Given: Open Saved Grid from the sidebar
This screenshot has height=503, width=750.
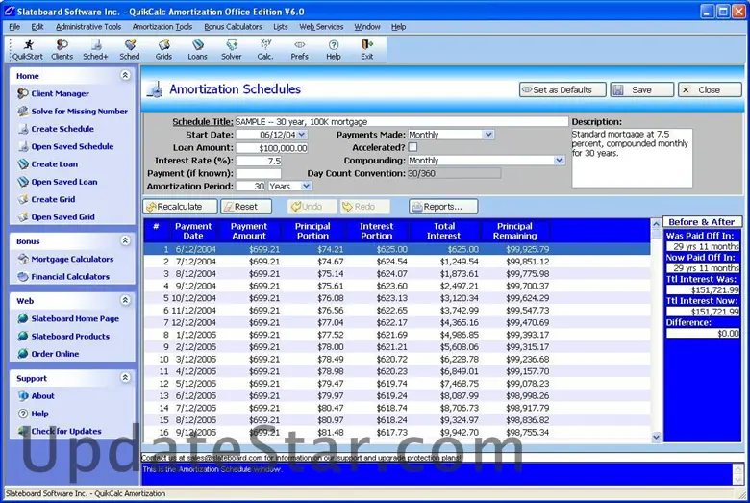Looking at the screenshot, I should 57,216.
